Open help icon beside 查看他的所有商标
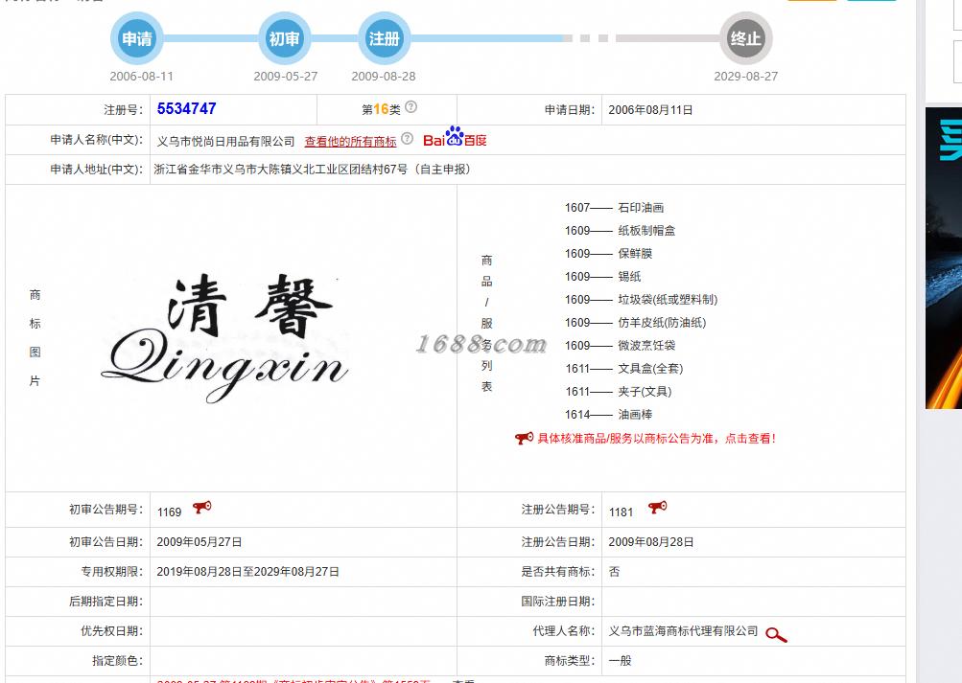This screenshot has height=683, width=962. [x=408, y=139]
